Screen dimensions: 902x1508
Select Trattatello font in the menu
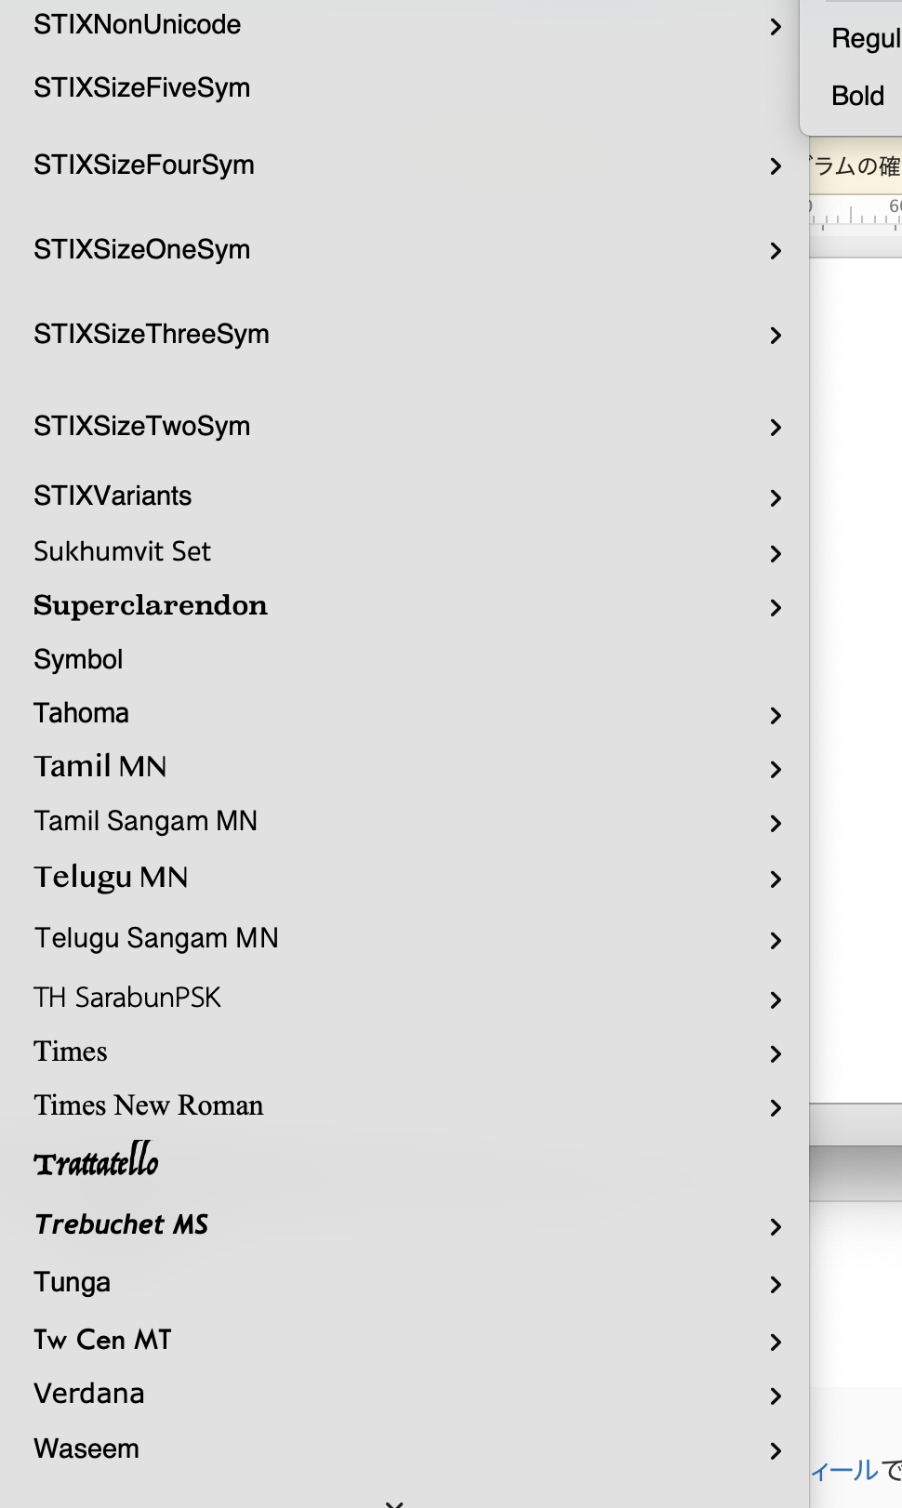pos(97,1162)
